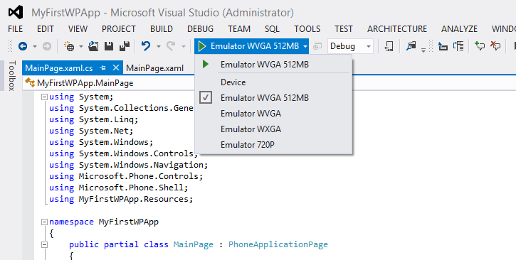
Task: Click the Save file floppy icon
Action: pyautogui.click(x=109, y=46)
